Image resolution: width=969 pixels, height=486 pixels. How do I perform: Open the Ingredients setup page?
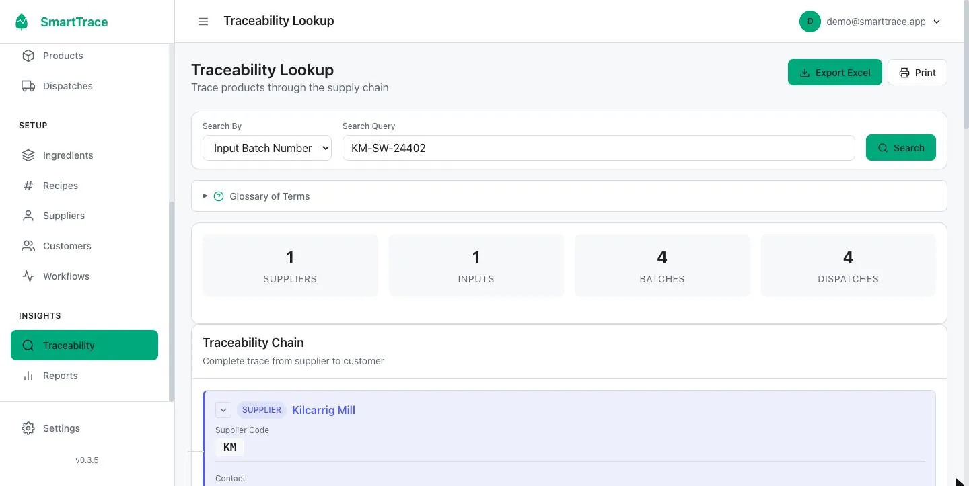[85, 155]
